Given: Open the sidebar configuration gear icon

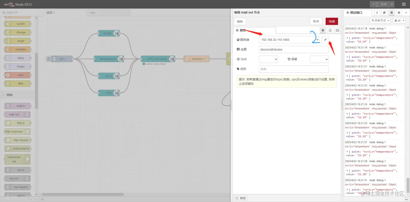Looking at the screenshot, I should 399,12.
